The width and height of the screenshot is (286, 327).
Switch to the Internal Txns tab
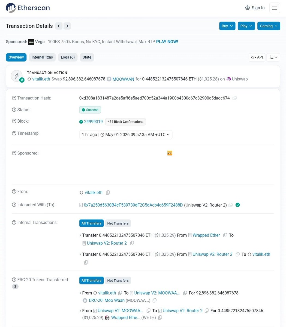coord(42,57)
